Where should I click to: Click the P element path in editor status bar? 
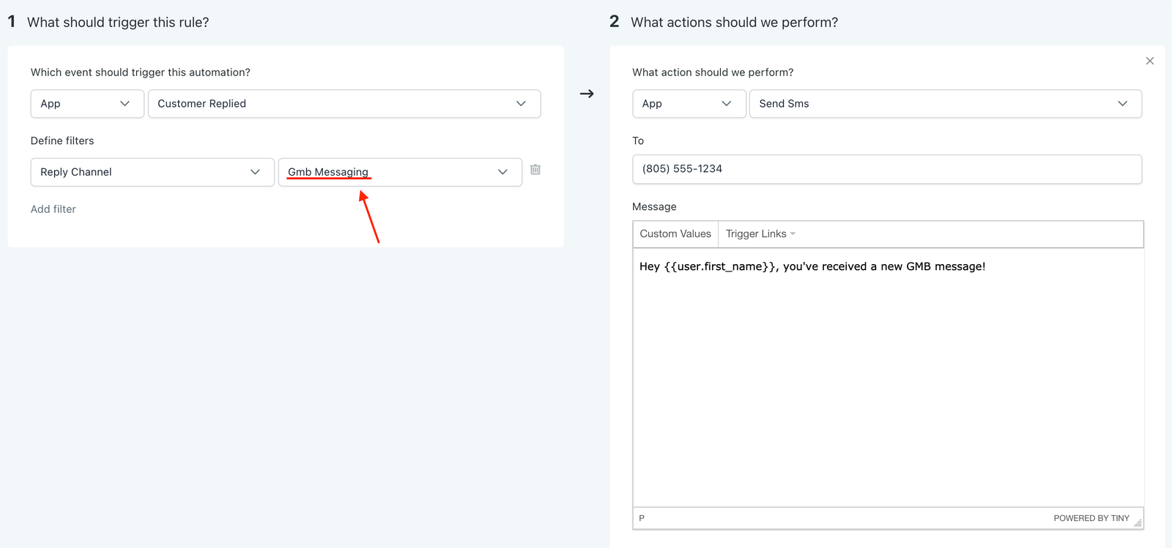click(642, 518)
